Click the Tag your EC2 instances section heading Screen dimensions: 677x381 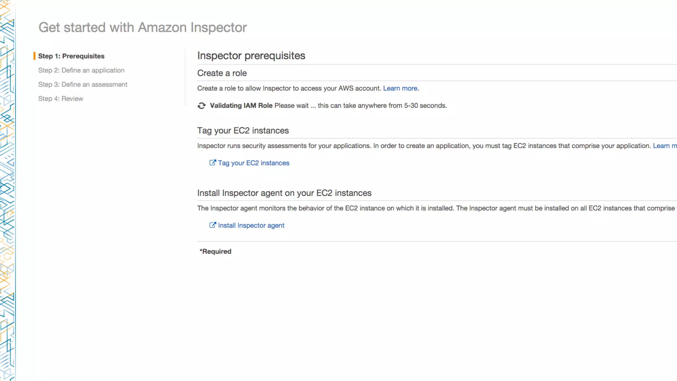[243, 131]
